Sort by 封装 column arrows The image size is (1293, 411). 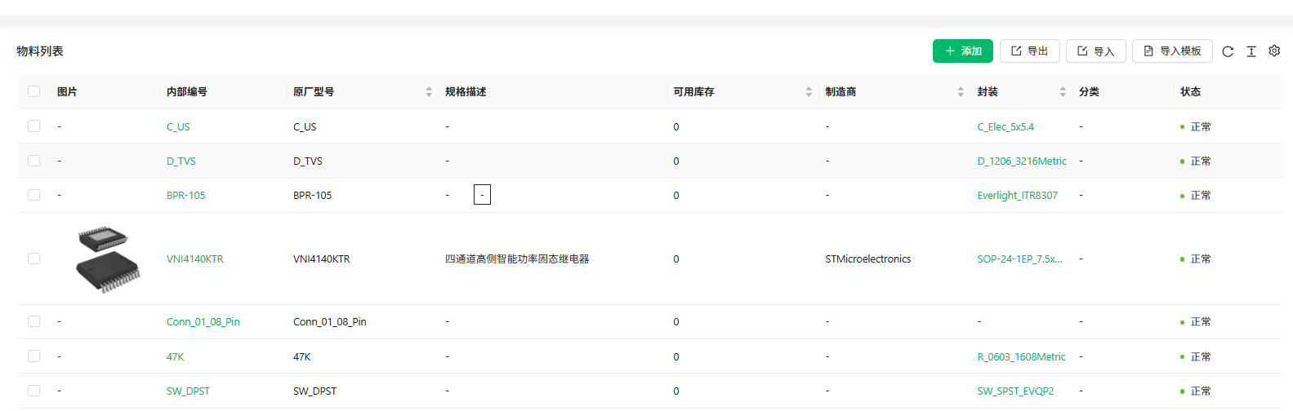pos(1063,92)
